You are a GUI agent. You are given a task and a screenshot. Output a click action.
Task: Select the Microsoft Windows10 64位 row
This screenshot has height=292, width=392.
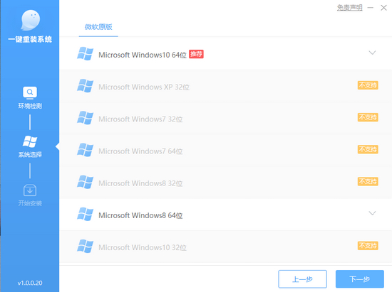[x=225, y=53]
